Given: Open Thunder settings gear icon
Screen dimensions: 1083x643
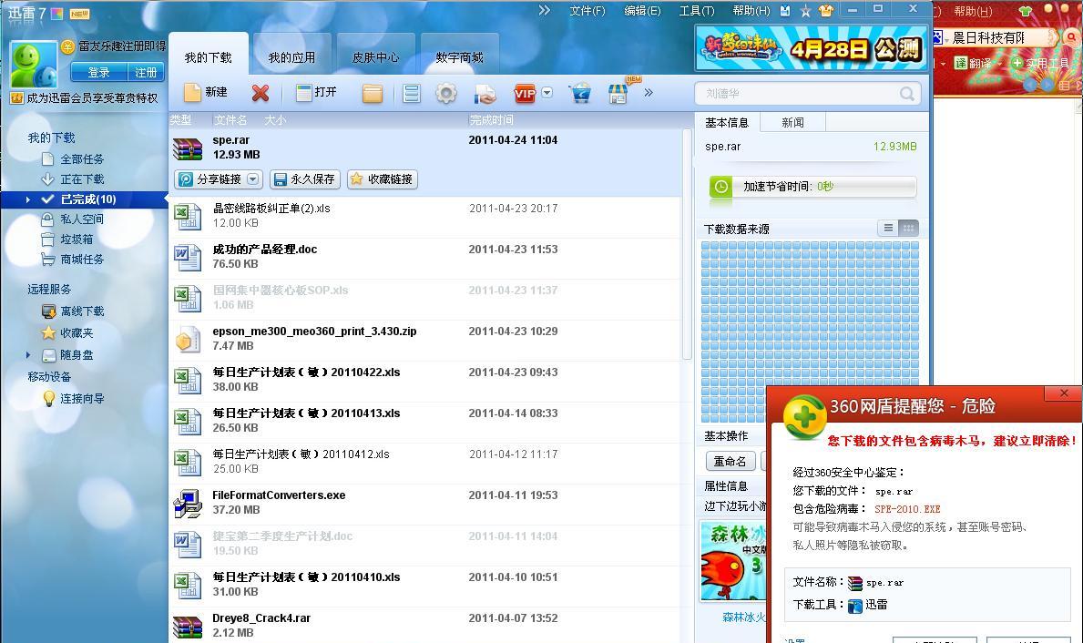Looking at the screenshot, I should pos(445,92).
